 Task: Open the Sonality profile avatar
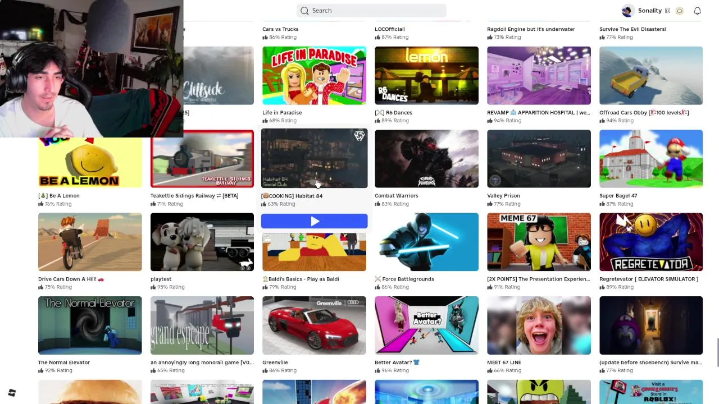click(627, 11)
